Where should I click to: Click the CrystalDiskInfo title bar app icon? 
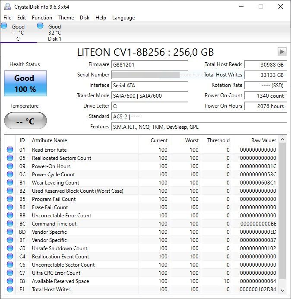click(x=7, y=6)
